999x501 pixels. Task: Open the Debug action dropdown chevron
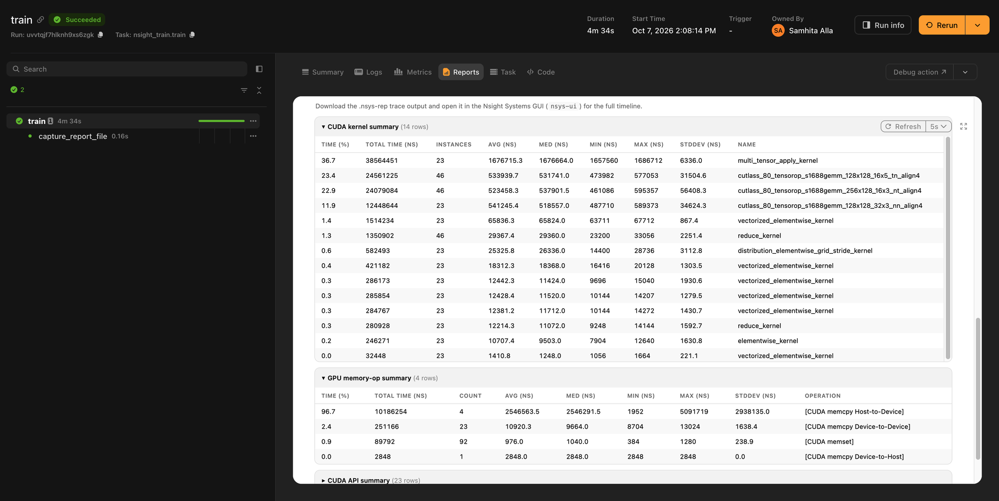[965, 72]
